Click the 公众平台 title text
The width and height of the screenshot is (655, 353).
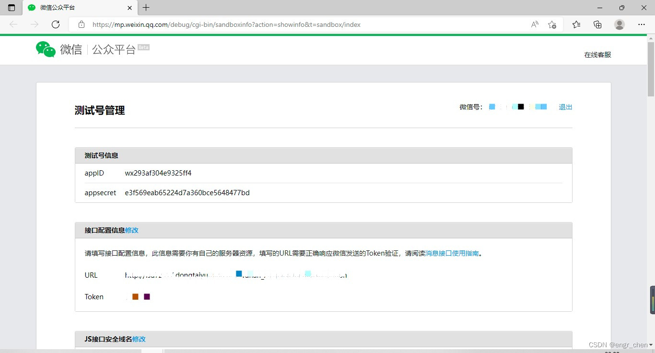click(114, 49)
